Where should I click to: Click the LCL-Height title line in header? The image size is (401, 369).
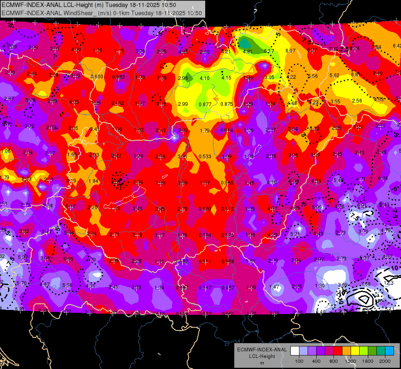point(89,5)
